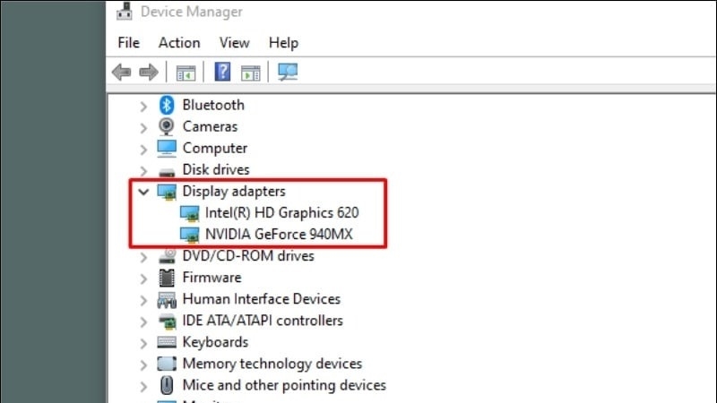Collapse the Display adapters category
Viewport: 717px width, 403px height.
pos(143,192)
